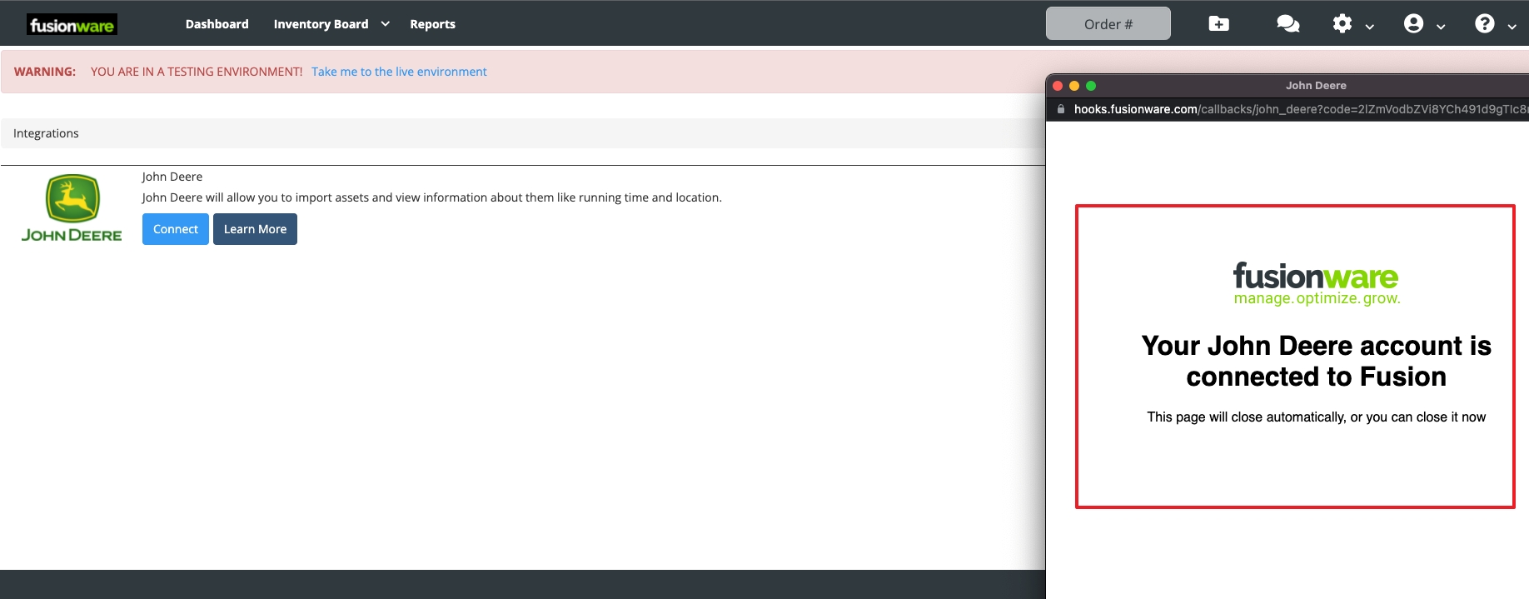This screenshot has height=599, width=1529.
Task: Open the Reports menu item
Action: pyautogui.click(x=432, y=24)
